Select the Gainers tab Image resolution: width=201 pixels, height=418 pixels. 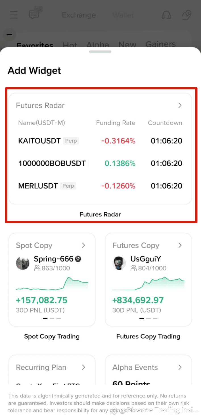[x=160, y=44]
